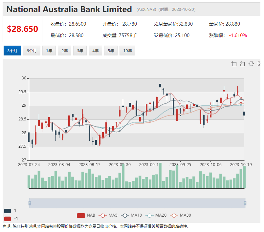This screenshot has width=264, height=232.
Task: Switch to the 3个月 time range
Action: coord(12,51)
